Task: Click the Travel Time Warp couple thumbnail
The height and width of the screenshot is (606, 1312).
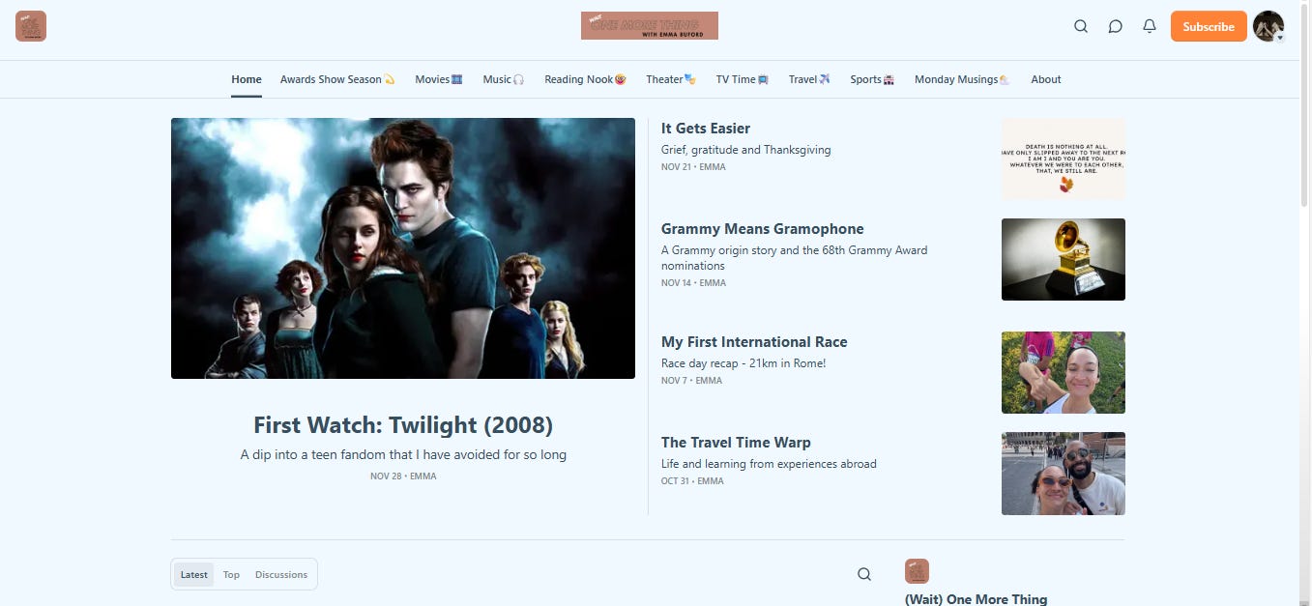Action: (x=1064, y=473)
